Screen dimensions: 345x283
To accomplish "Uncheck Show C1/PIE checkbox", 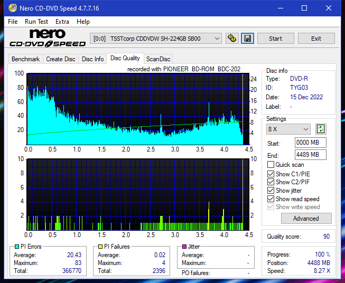I will tap(271, 174).
